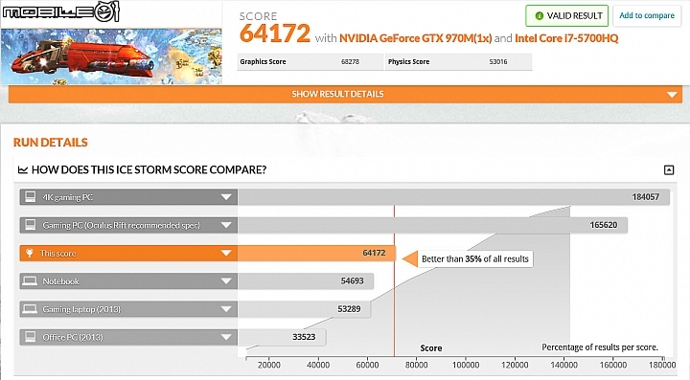Click the desktop icon on the 4K gaming PC row
This screenshot has height=380, width=690.
(31, 197)
